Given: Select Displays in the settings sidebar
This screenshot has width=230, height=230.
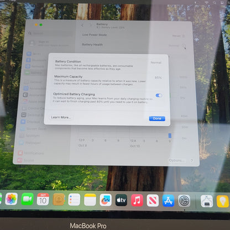Looking at the screenshot, I should (32, 122).
